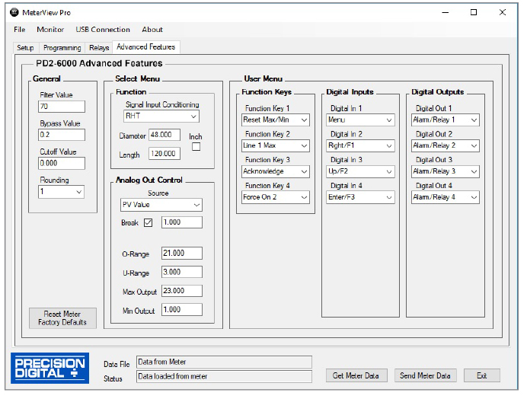Maximize the MeterView Pro window

(x=474, y=12)
